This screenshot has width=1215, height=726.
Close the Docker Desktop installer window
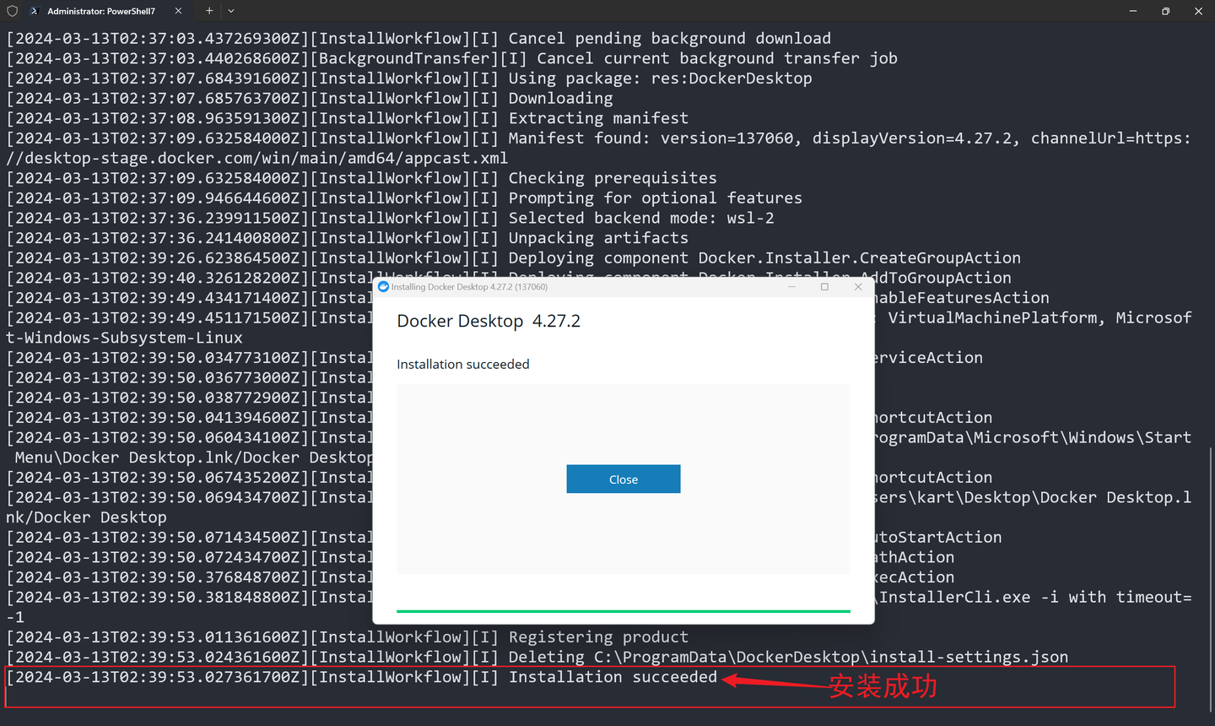(x=858, y=287)
